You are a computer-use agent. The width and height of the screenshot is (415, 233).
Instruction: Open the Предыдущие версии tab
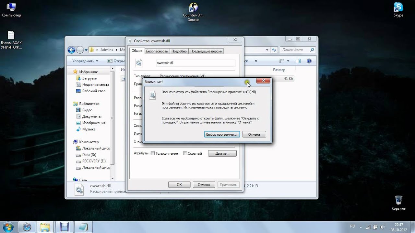(206, 51)
